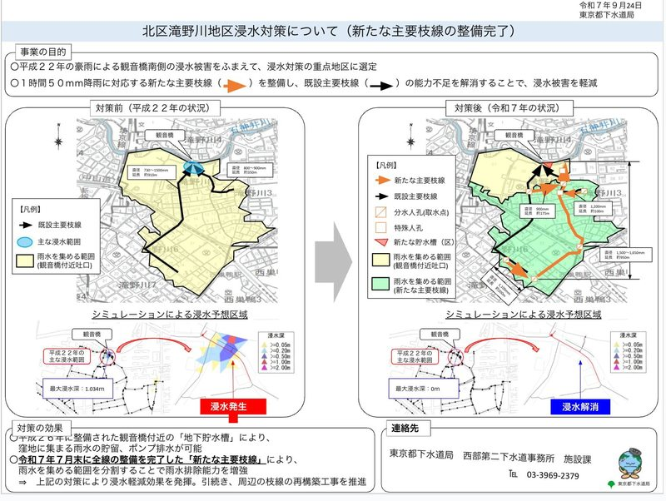This screenshot has width=666, height=501.
Task: Click the black arrow symbol in the purpose text
Action: [x=381, y=86]
